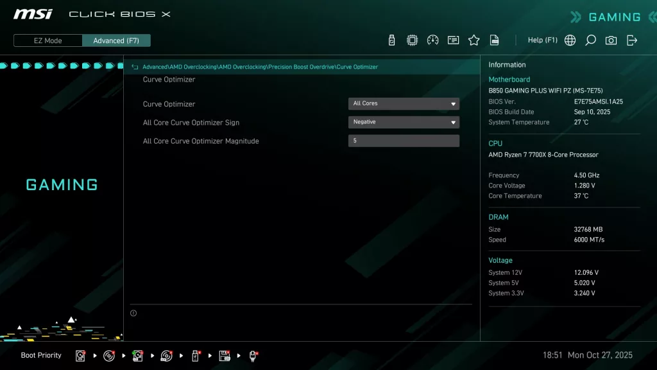Image resolution: width=657 pixels, height=370 pixels.
Task: Open the Hardware Monitor gauge icon
Action: (x=433, y=40)
